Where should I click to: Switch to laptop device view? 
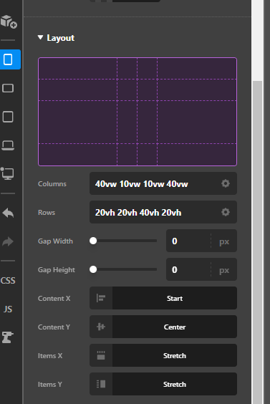pyautogui.click(x=8, y=145)
